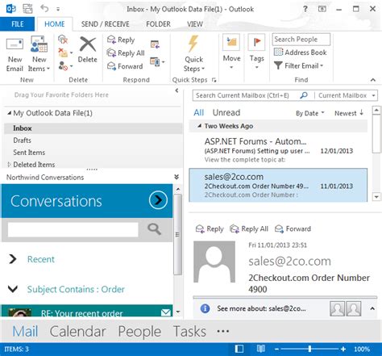Select the Inbox folder
The image size is (382, 356).
tap(93, 128)
